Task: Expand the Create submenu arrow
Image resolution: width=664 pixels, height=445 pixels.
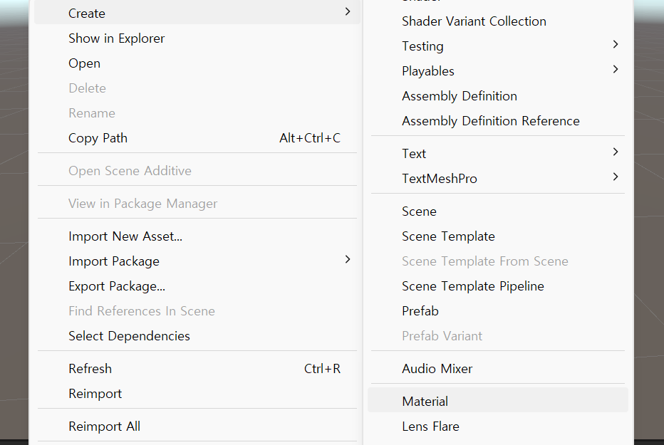Action: [347, 12]
